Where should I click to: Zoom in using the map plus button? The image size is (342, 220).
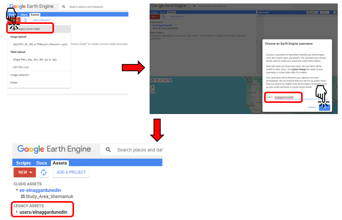[x=152, y=87]
